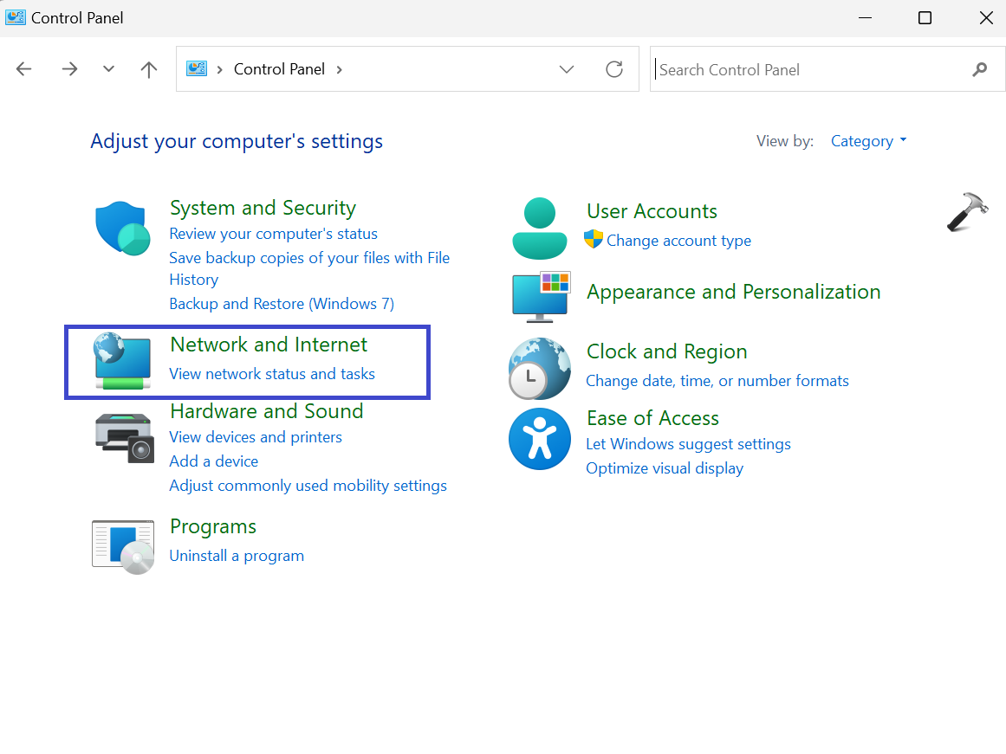Viewport: 1006px width, 754px height.
Task: Open the View by Category dropdown
Action: tap(868, 141)
